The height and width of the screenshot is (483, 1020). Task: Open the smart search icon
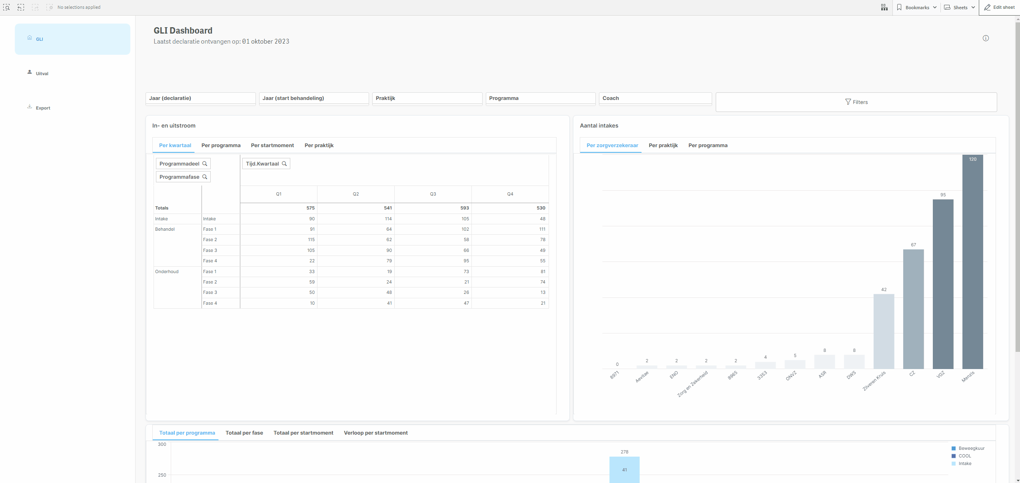(6, 7)
